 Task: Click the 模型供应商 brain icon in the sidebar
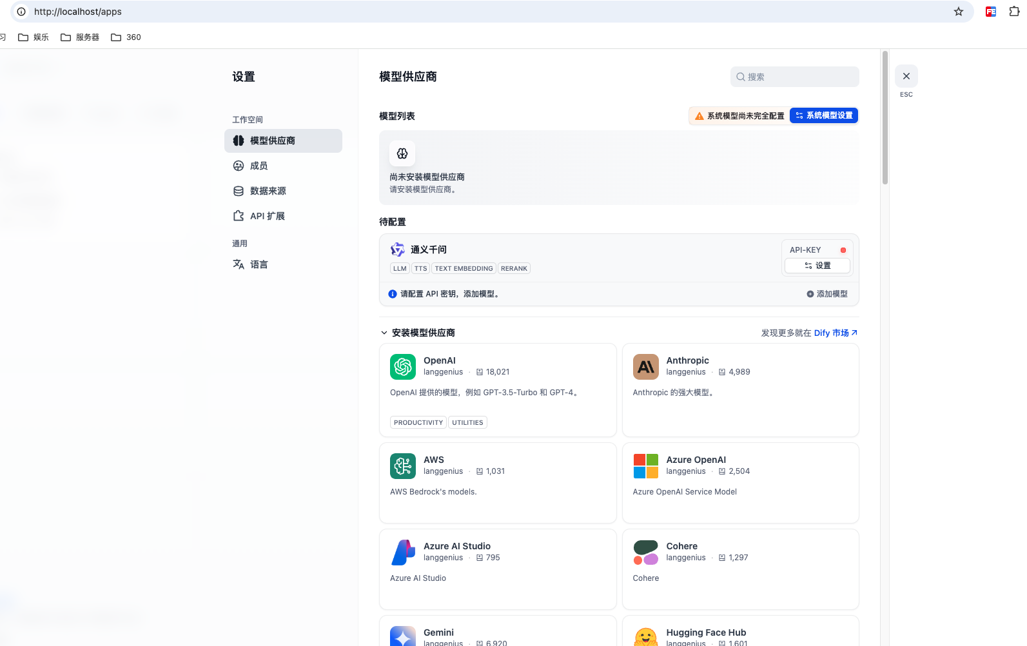239,141
